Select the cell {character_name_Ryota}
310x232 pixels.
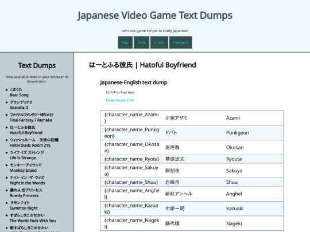click(x=131, y=159)
